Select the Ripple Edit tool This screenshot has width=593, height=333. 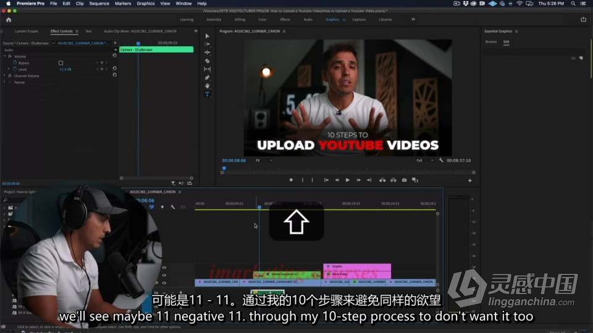(x=208, y=52)
